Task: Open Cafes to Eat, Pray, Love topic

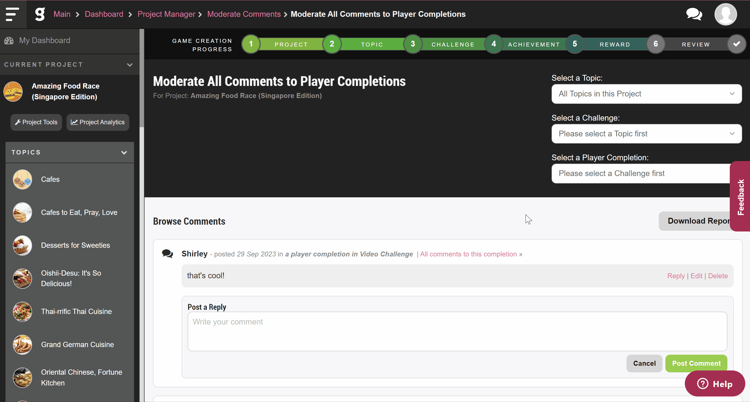Action: 79,213
